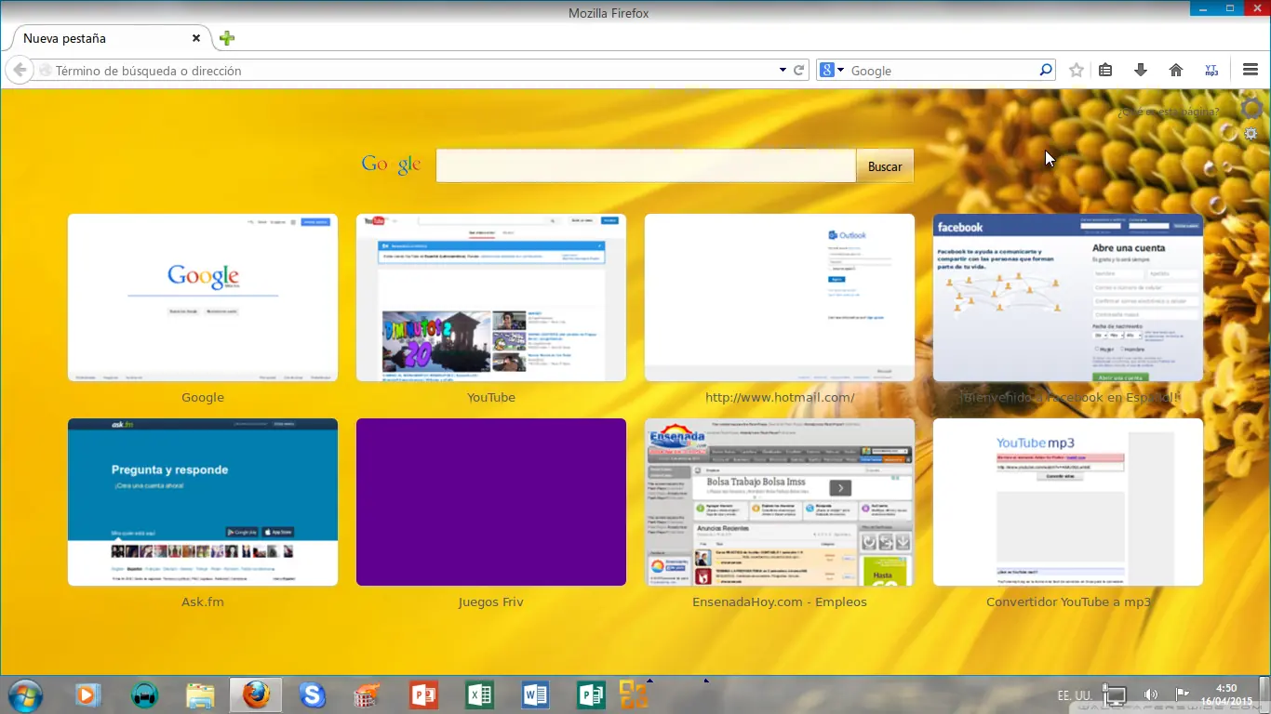The image size is (1271, 714).
Task: Open File Explorer from the taskbar
Action: [200, 694]
